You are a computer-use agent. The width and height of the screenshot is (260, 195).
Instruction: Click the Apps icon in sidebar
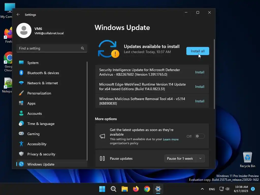pos(21,103)
